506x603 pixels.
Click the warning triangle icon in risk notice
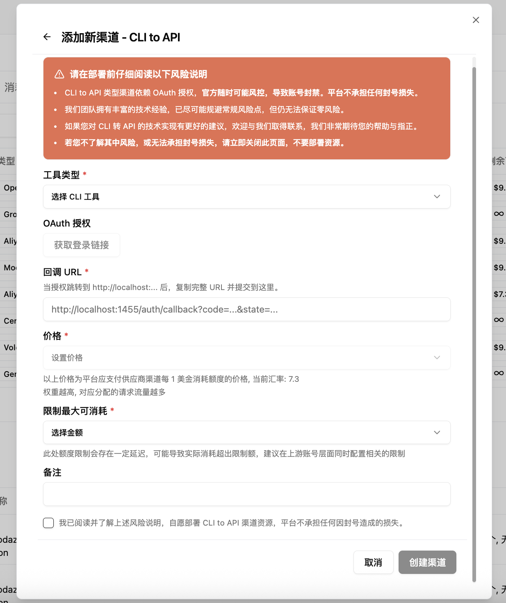[x=59, y=74]
